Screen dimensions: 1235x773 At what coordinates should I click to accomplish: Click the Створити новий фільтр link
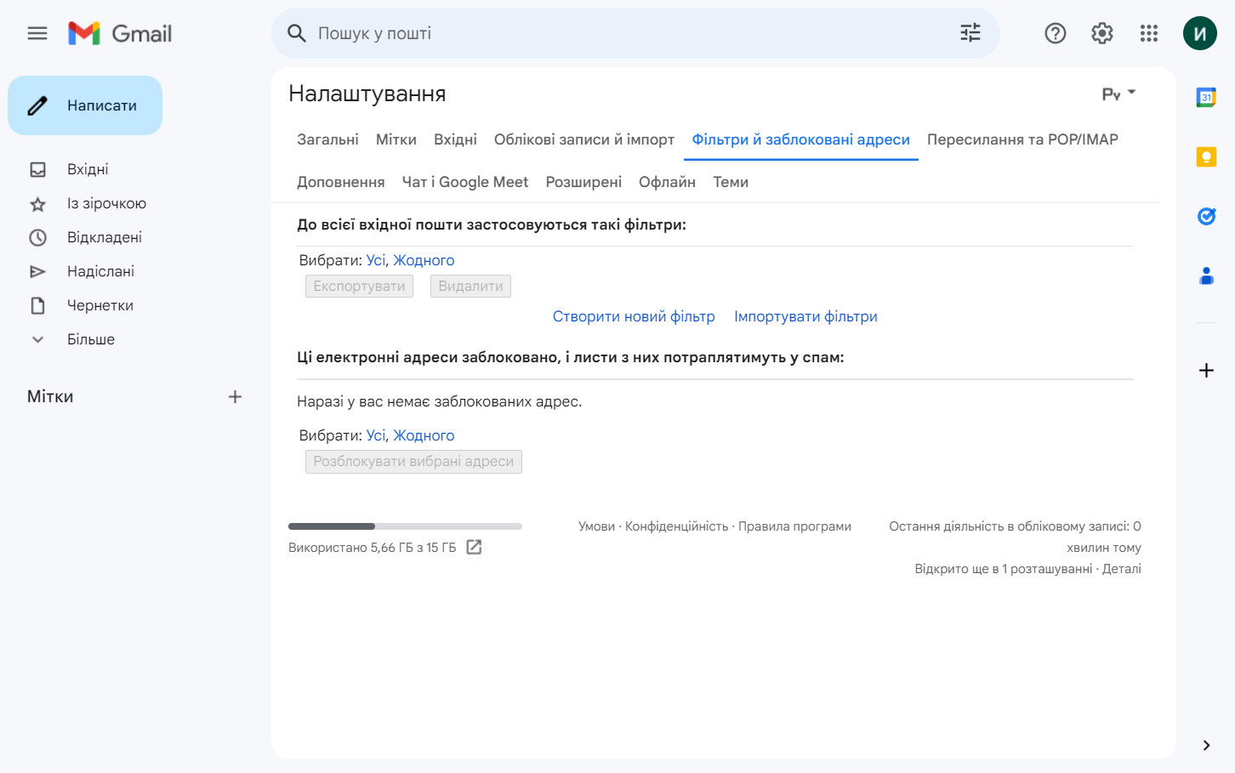(634, 316)
